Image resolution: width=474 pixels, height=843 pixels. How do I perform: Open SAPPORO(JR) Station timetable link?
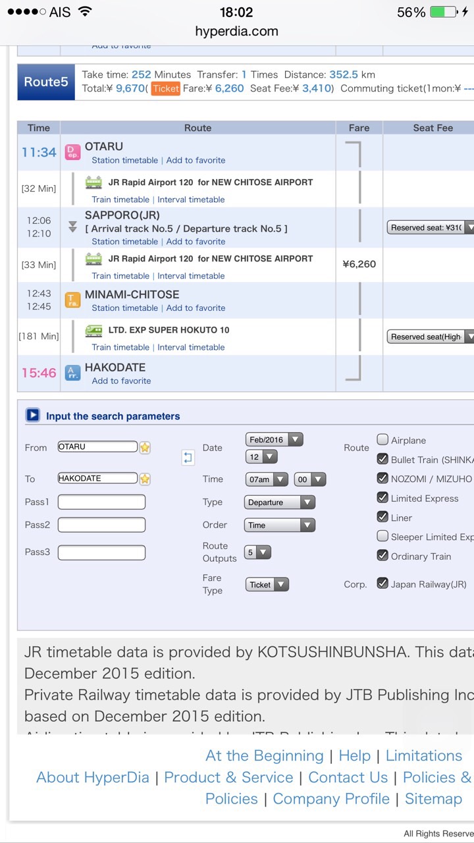[x=125, y=242]
